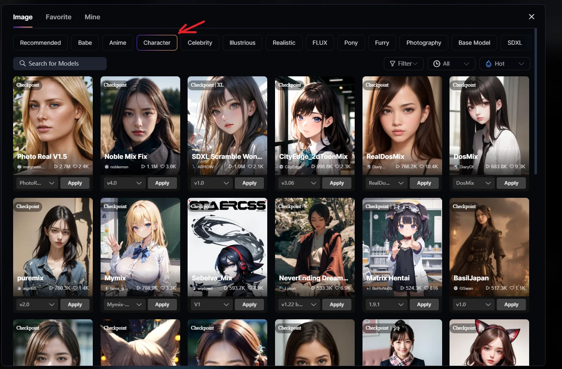Screen dimensions: 562x369
Task: Open the Mine tab
Action: [92, 17]
